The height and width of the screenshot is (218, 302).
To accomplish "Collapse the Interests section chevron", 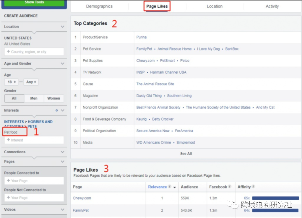I will click(x=62, y=110).
